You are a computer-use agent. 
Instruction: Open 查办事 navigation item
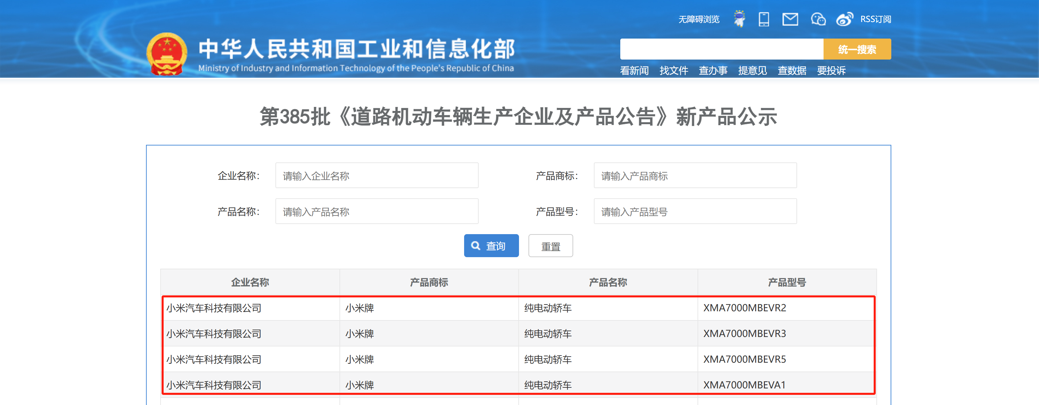[713, 70]
